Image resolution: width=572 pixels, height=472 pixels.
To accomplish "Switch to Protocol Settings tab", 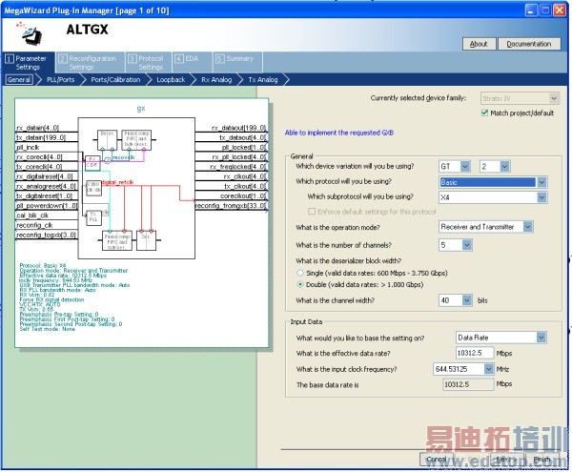I will (148, 63).
